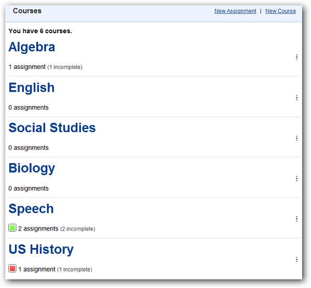The width and height of the screenshot is (311, 288).
Task: Click Algebra's 1 assignment count text
Action: tap(27, 67)
